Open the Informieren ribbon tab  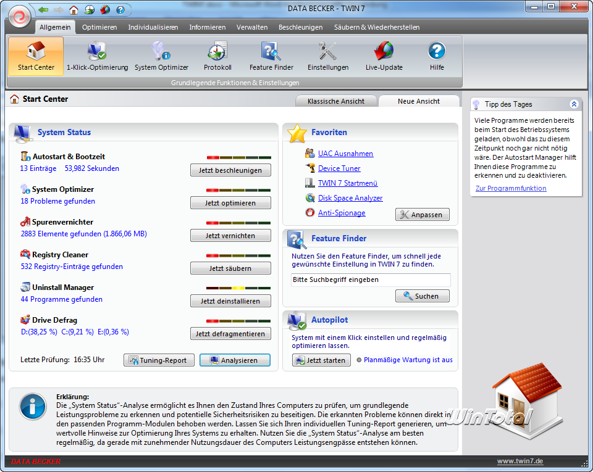(x=208, y=27)
